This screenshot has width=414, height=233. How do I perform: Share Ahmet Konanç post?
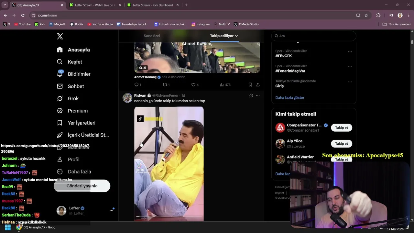point(258,85)
